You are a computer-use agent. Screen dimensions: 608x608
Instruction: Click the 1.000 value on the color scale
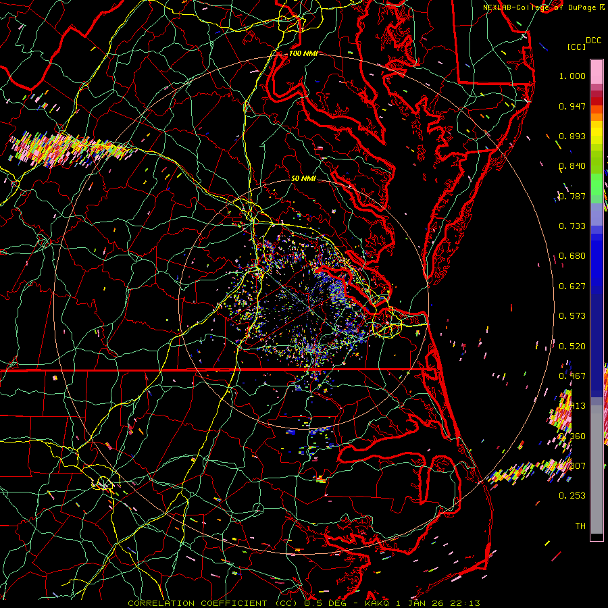pos(572,76)
